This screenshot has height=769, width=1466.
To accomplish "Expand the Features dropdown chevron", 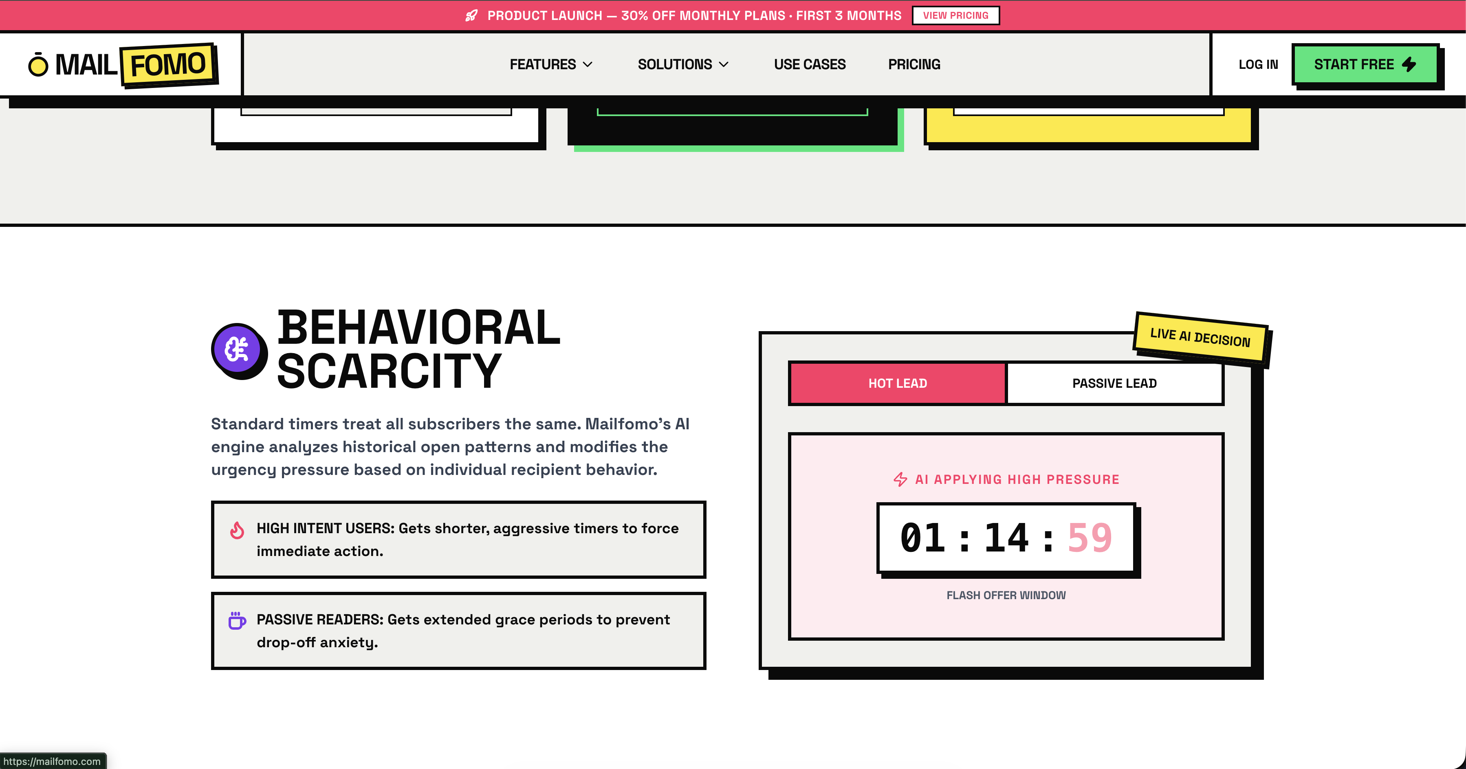I will pos(588,65).
